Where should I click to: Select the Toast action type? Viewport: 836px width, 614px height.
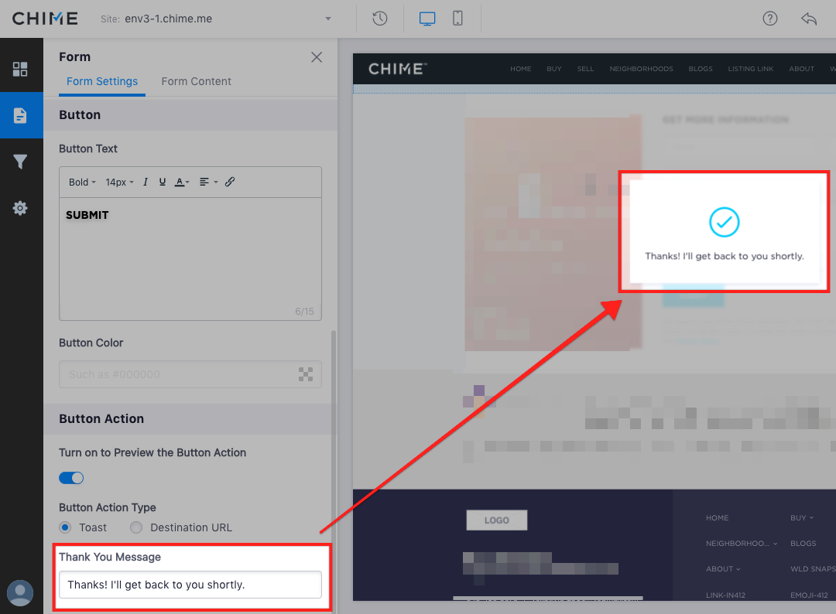[x=66, y=527]
